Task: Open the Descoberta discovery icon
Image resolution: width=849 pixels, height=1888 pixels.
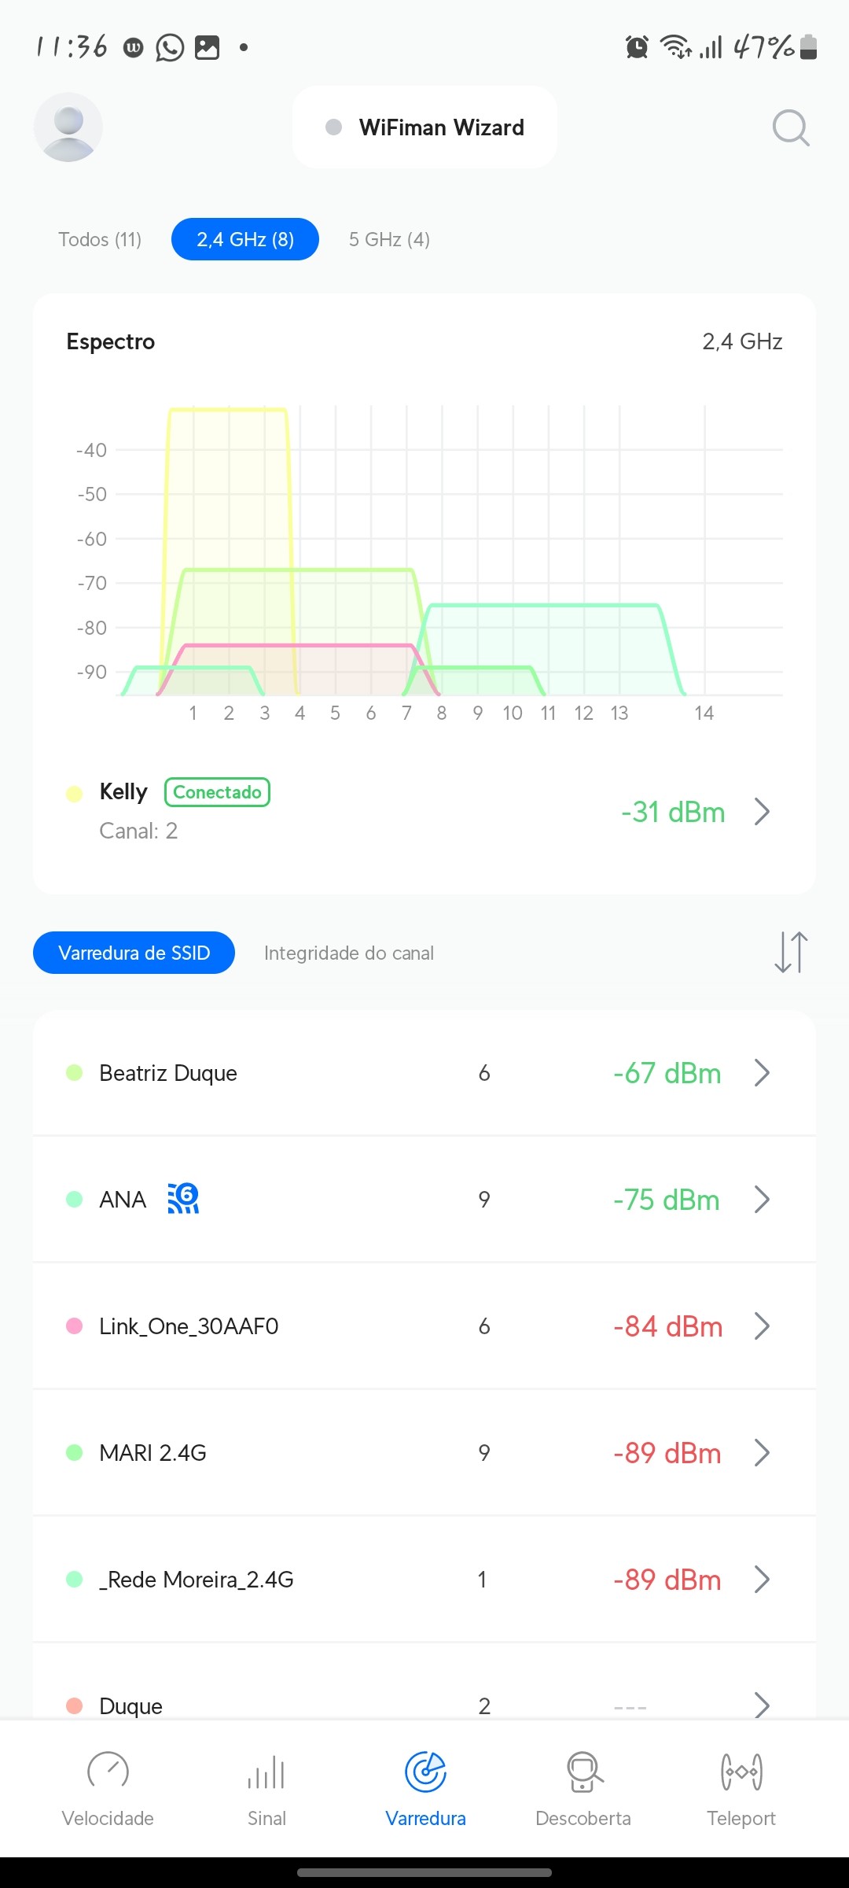Action: click(x=583, y=1773)
